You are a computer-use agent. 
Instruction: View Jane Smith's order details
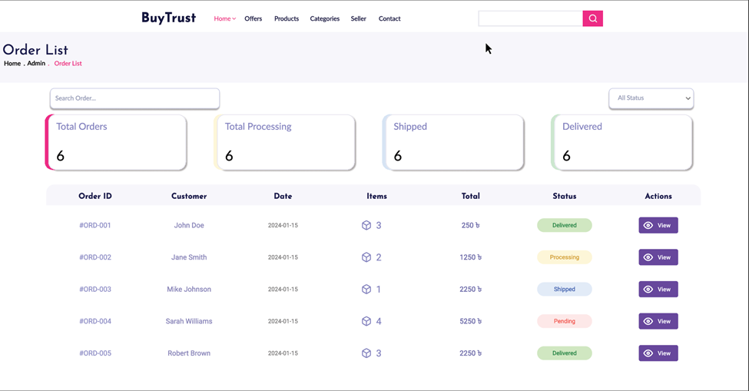point(658,257)
